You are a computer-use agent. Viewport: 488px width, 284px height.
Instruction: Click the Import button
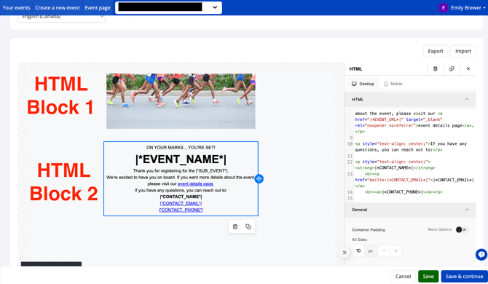point(463,51)
